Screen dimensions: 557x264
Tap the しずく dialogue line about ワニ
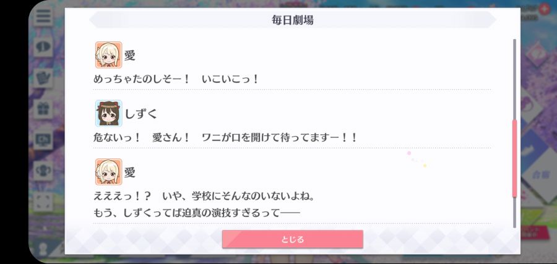pyautogui.click(x=225, y=137)
